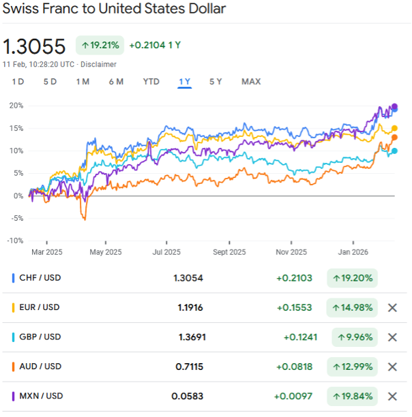Click the yellow EUR endpoint dot on chart
Screen dimensions: 412x417
coord(394,128)
